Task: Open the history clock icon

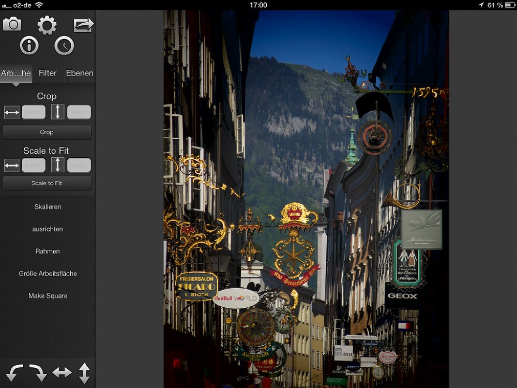Action: (64, 45)
